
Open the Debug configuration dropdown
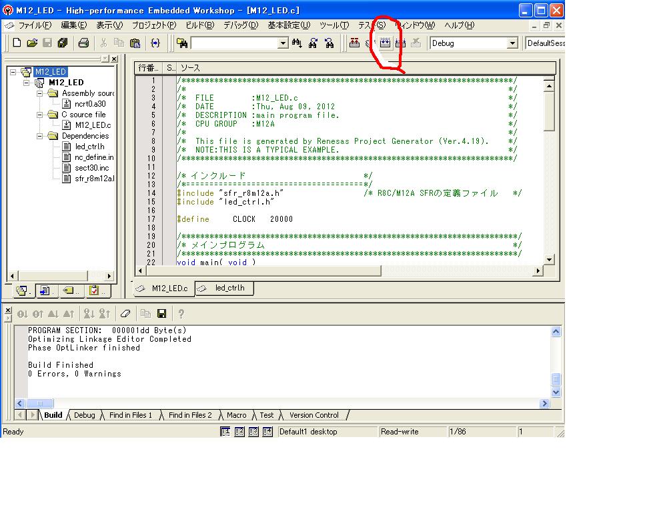pyautogui.click(x=512, y=43)
